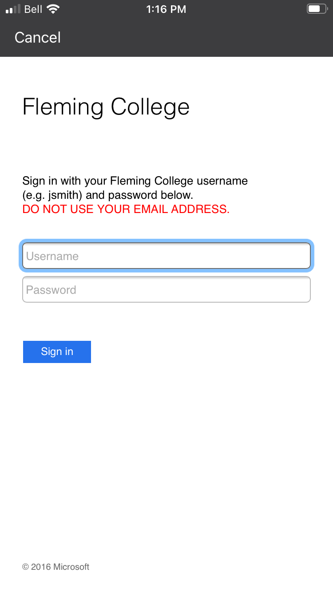Click "Microsoft" in the copyright notice

click(71, 567)
